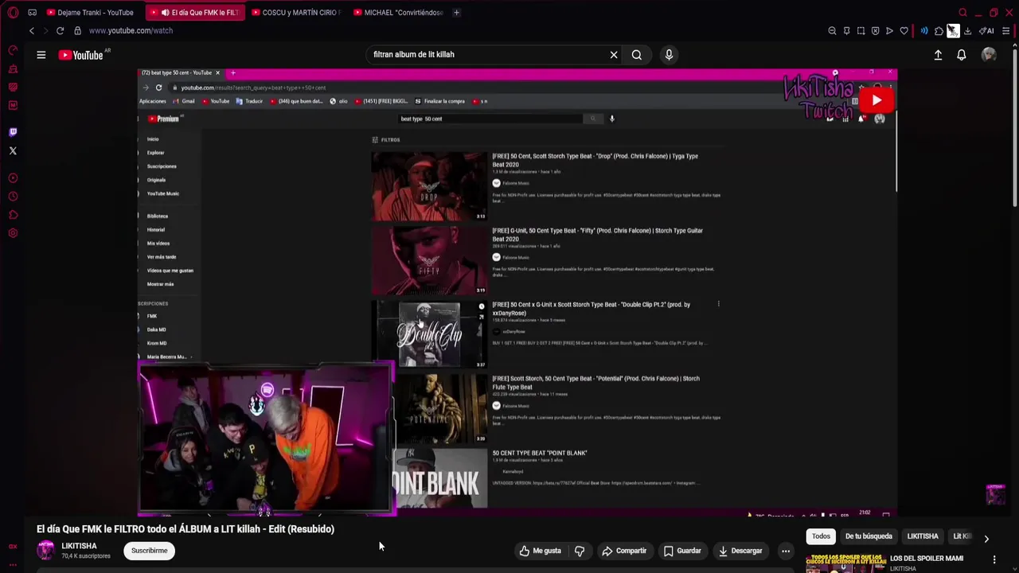Image resolution: width=1019 pixels, height=573 pixels.
Task: Add page to bookmarks heart icon
Action: click(x=904, y=31)
